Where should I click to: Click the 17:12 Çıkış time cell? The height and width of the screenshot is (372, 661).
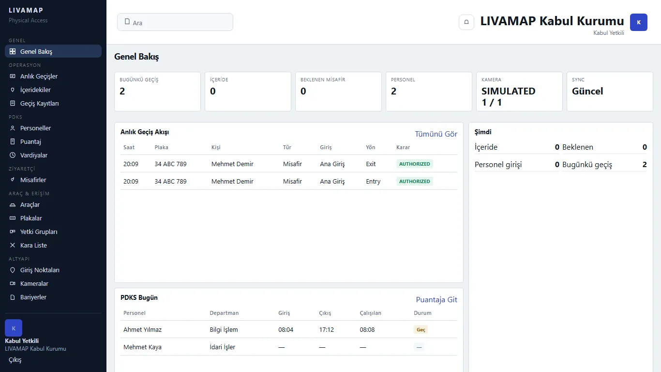pos(327,329)
